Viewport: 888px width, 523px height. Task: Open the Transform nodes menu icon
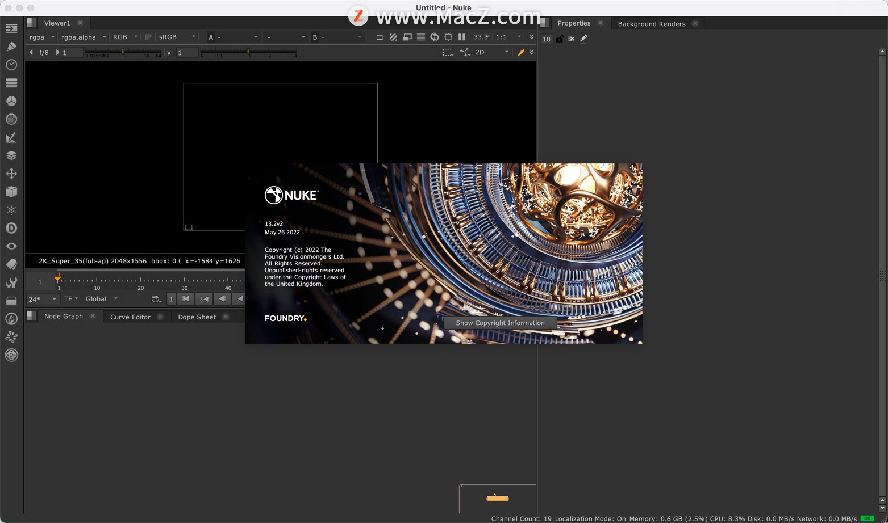click(x=11, y=174)
